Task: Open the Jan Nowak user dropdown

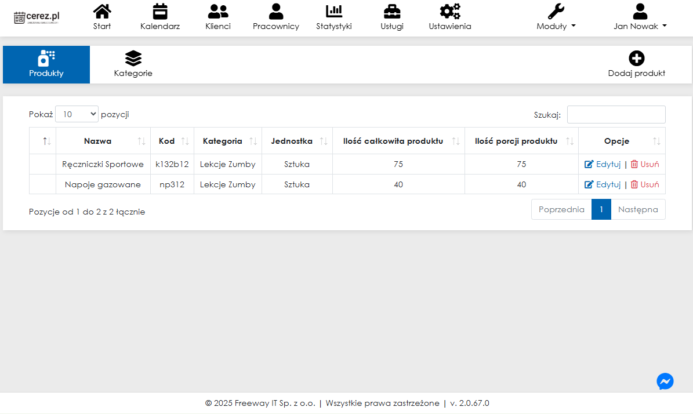Action: click(640, 26)
